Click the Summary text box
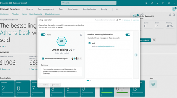The image size is (177, 98). (x=62, y=71)
